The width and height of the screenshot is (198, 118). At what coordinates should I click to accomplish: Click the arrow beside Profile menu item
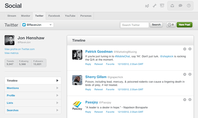pyautogui.click(x=57, y=95)
